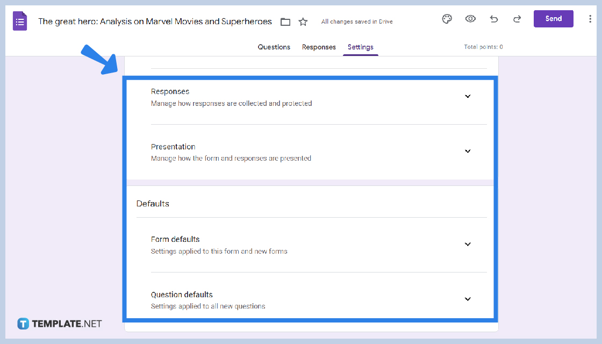Switch to the Responses tab
602x344 pixels.
[319, 47]
